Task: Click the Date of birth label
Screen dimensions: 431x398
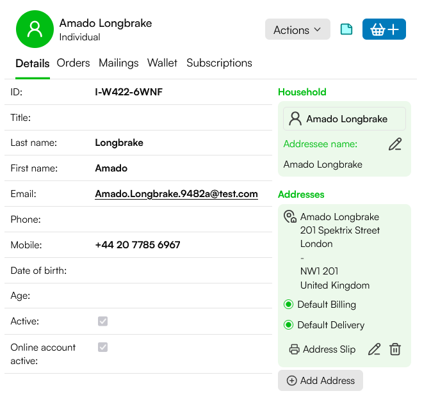Action: tap(38, 271)
